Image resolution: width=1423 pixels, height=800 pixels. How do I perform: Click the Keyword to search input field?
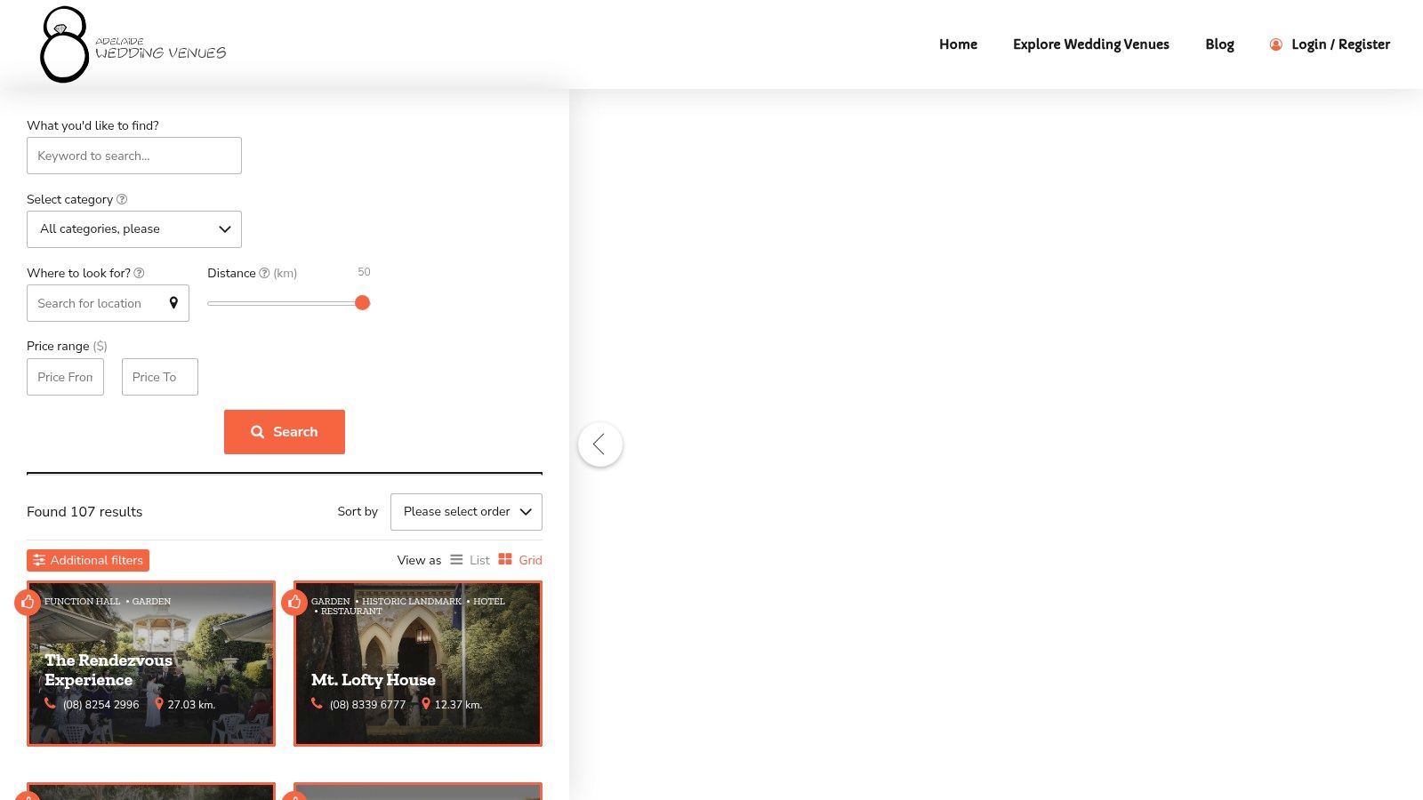pos(134,156)
